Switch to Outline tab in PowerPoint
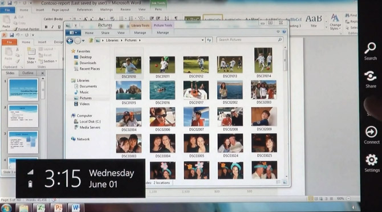This screenshot has height=212, width=382. (x=28, y=73)
